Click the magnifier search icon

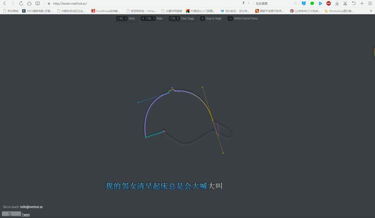click(x=295, y=4)
